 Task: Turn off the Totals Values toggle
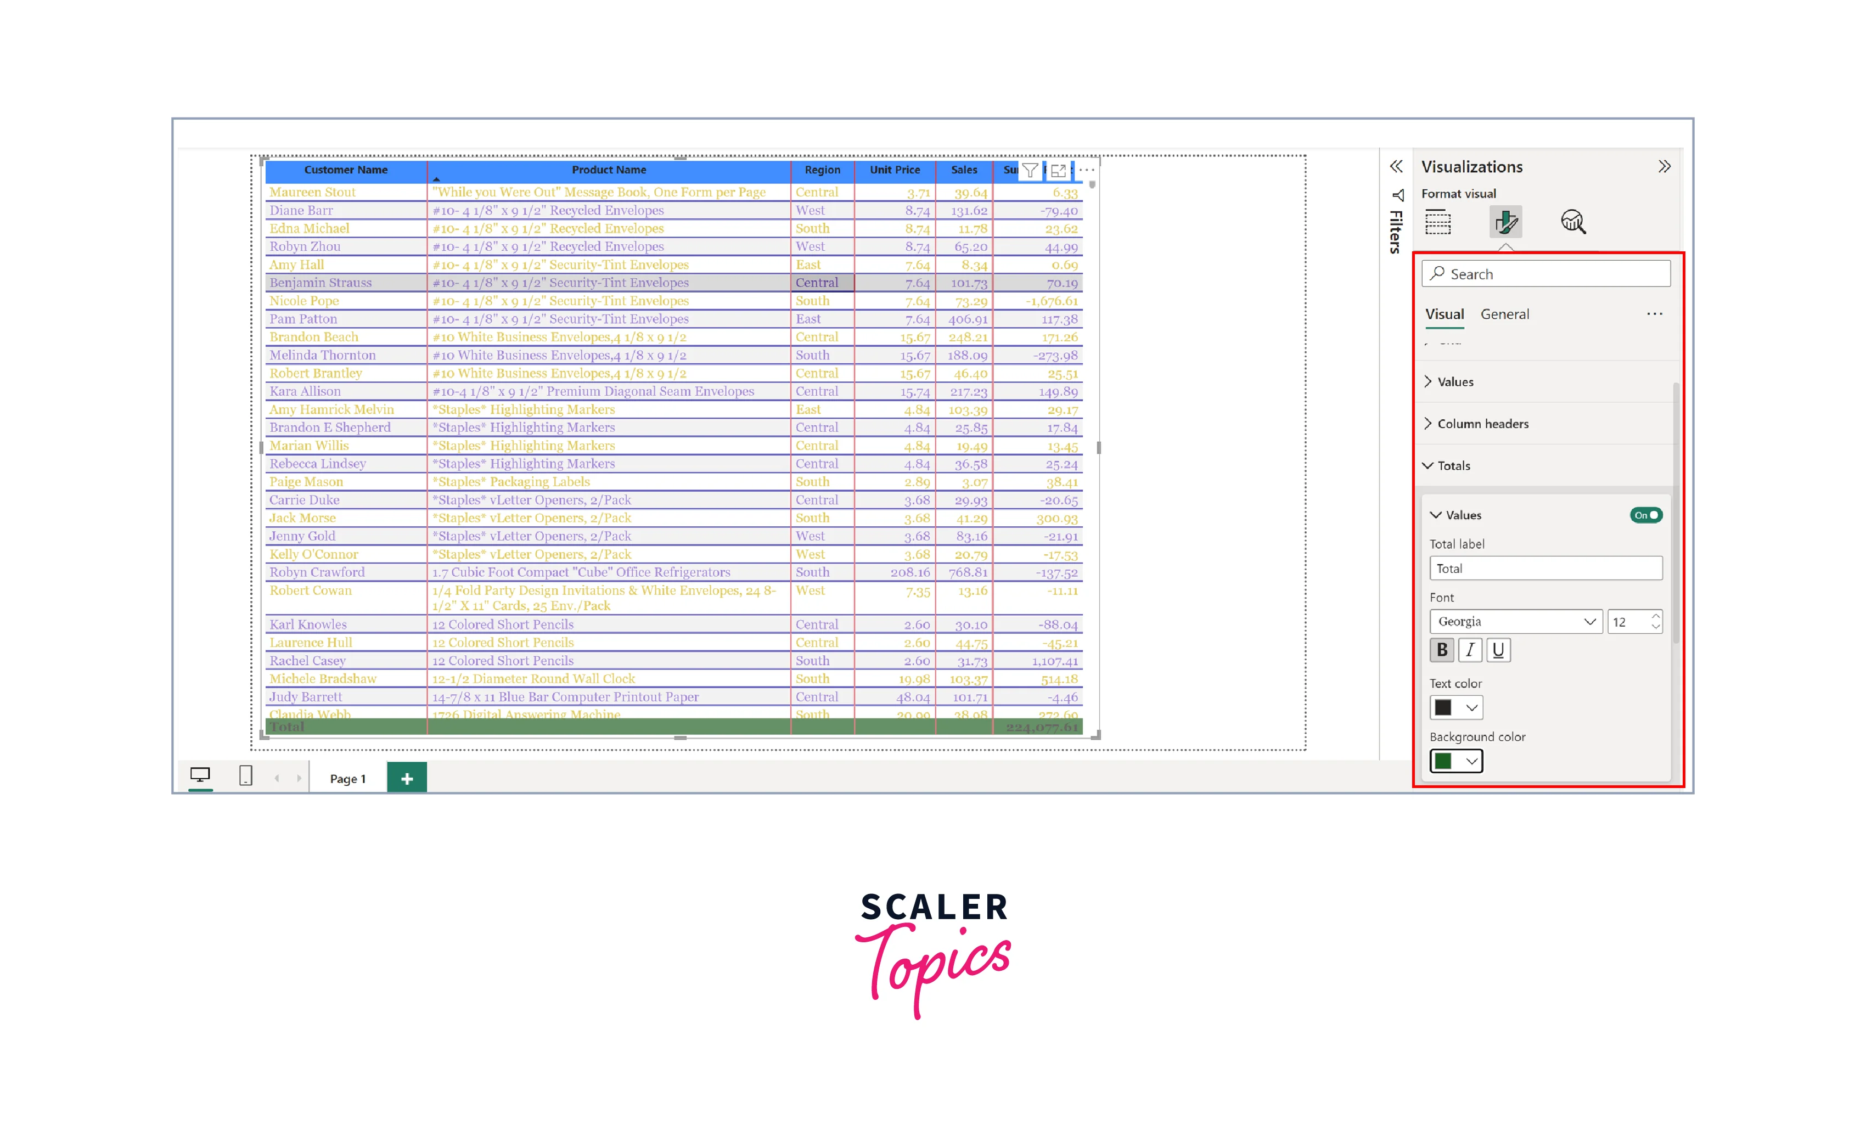1645,515
